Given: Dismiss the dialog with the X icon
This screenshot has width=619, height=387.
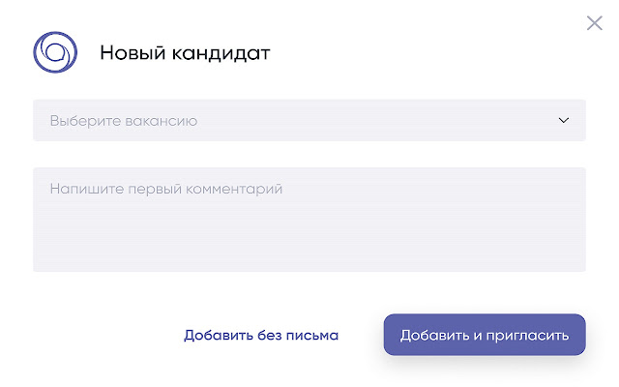Looking at the screenshot, I should [594, 23].
